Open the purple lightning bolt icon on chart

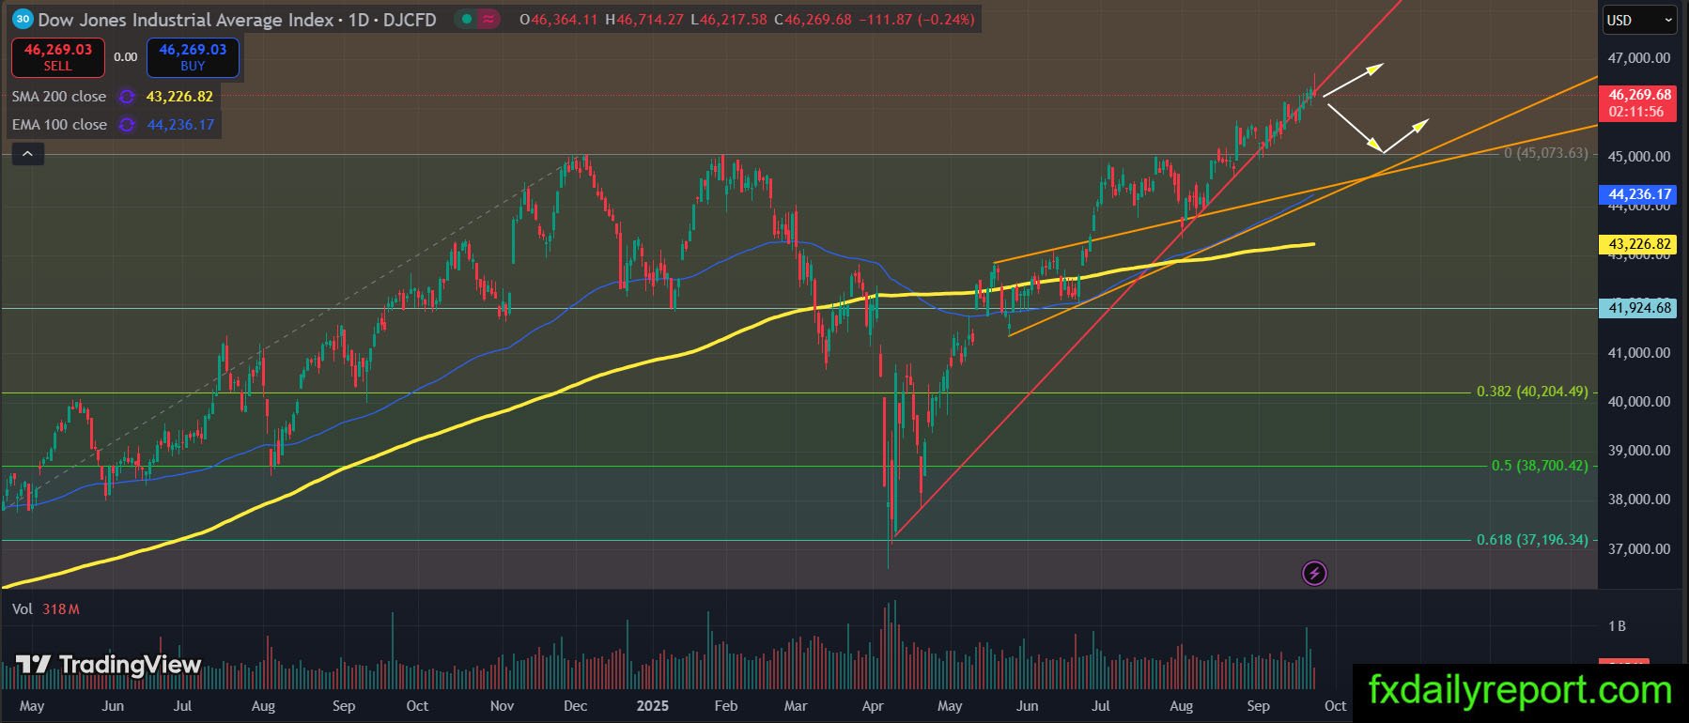1314,573
